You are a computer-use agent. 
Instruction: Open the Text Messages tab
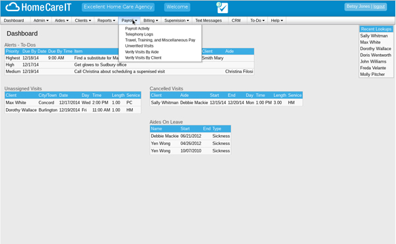209,20
